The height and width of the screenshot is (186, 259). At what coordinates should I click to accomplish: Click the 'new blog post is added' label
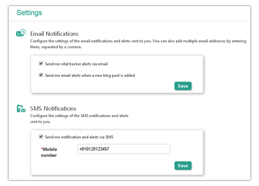(x=90, y=76)
